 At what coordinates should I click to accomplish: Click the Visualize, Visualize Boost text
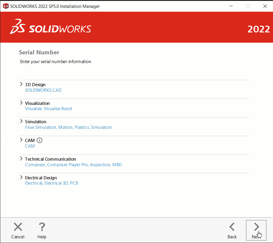tap(49, 109)
